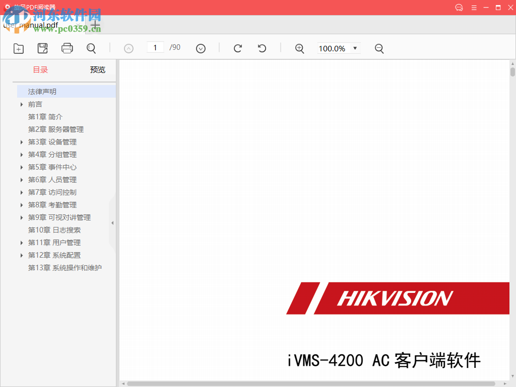Open the feedback chat icon in the title bar
This screenshot has width=516, height=387.
[459, 8]
